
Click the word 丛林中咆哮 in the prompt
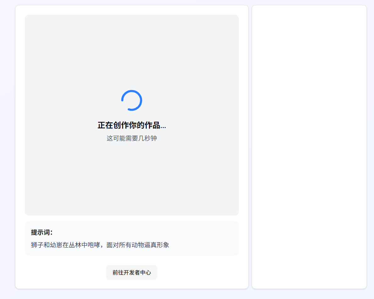tap(84, 245)
